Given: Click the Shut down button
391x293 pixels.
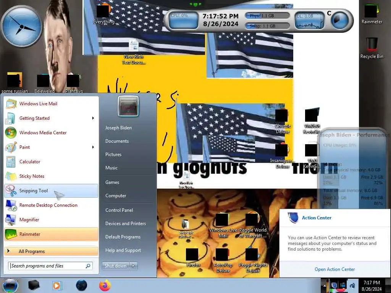Looking at the screenshot, I should [x=115, y=266].
